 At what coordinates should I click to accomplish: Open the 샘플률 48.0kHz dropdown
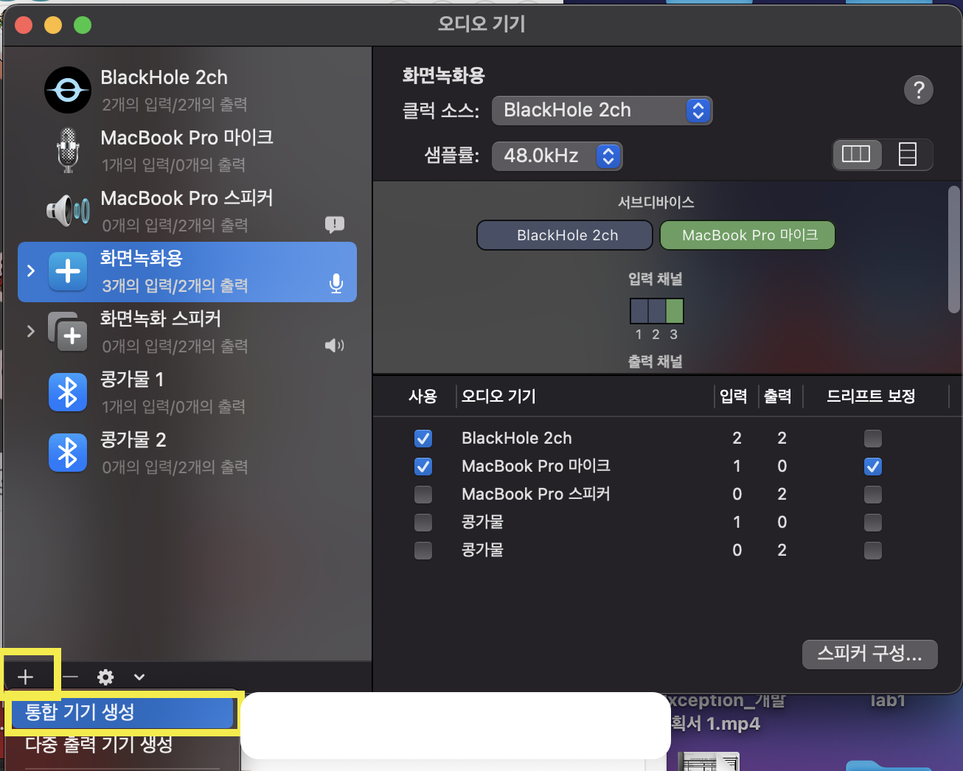[x=557, y=156]
